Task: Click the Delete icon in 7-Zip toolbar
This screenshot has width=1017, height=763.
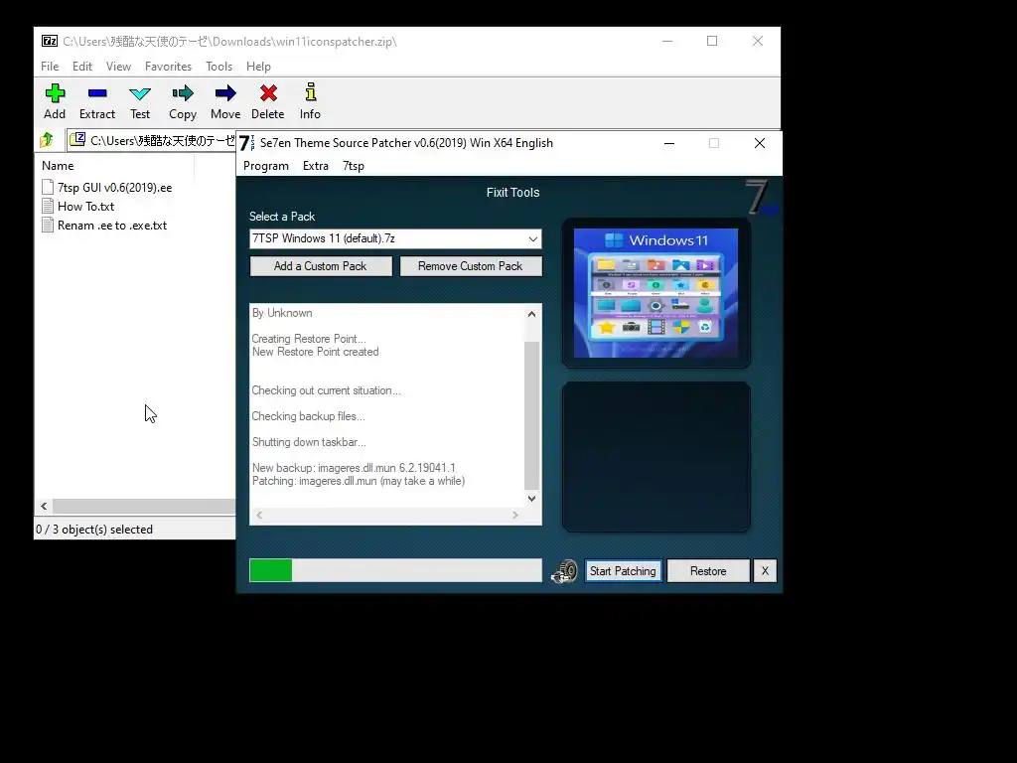Action: click(268, 93)
